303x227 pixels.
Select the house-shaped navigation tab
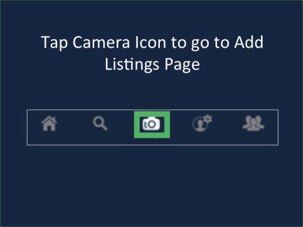[x=49, y=123]
